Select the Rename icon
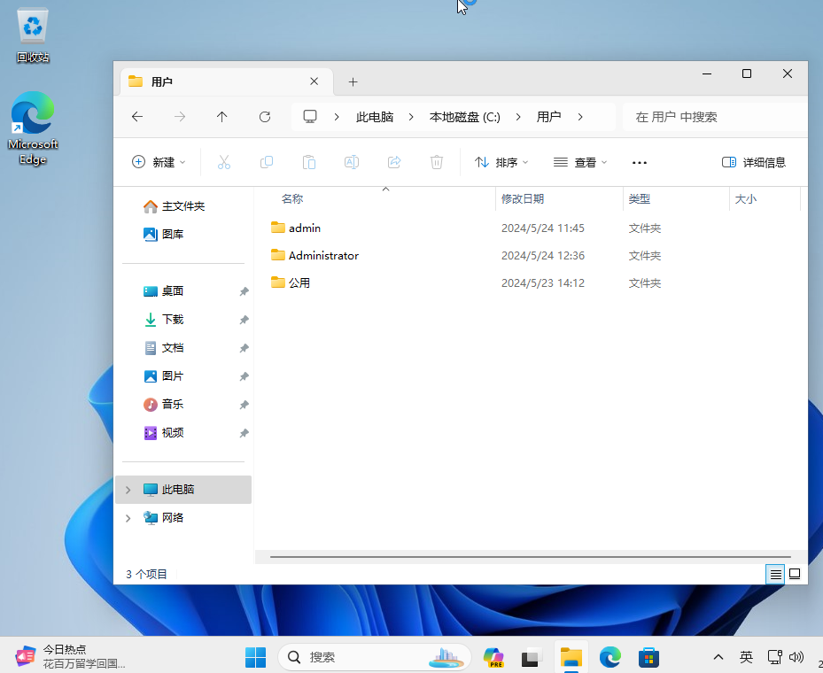Viewport: 823px width, 673px height. tap(351, 162)
